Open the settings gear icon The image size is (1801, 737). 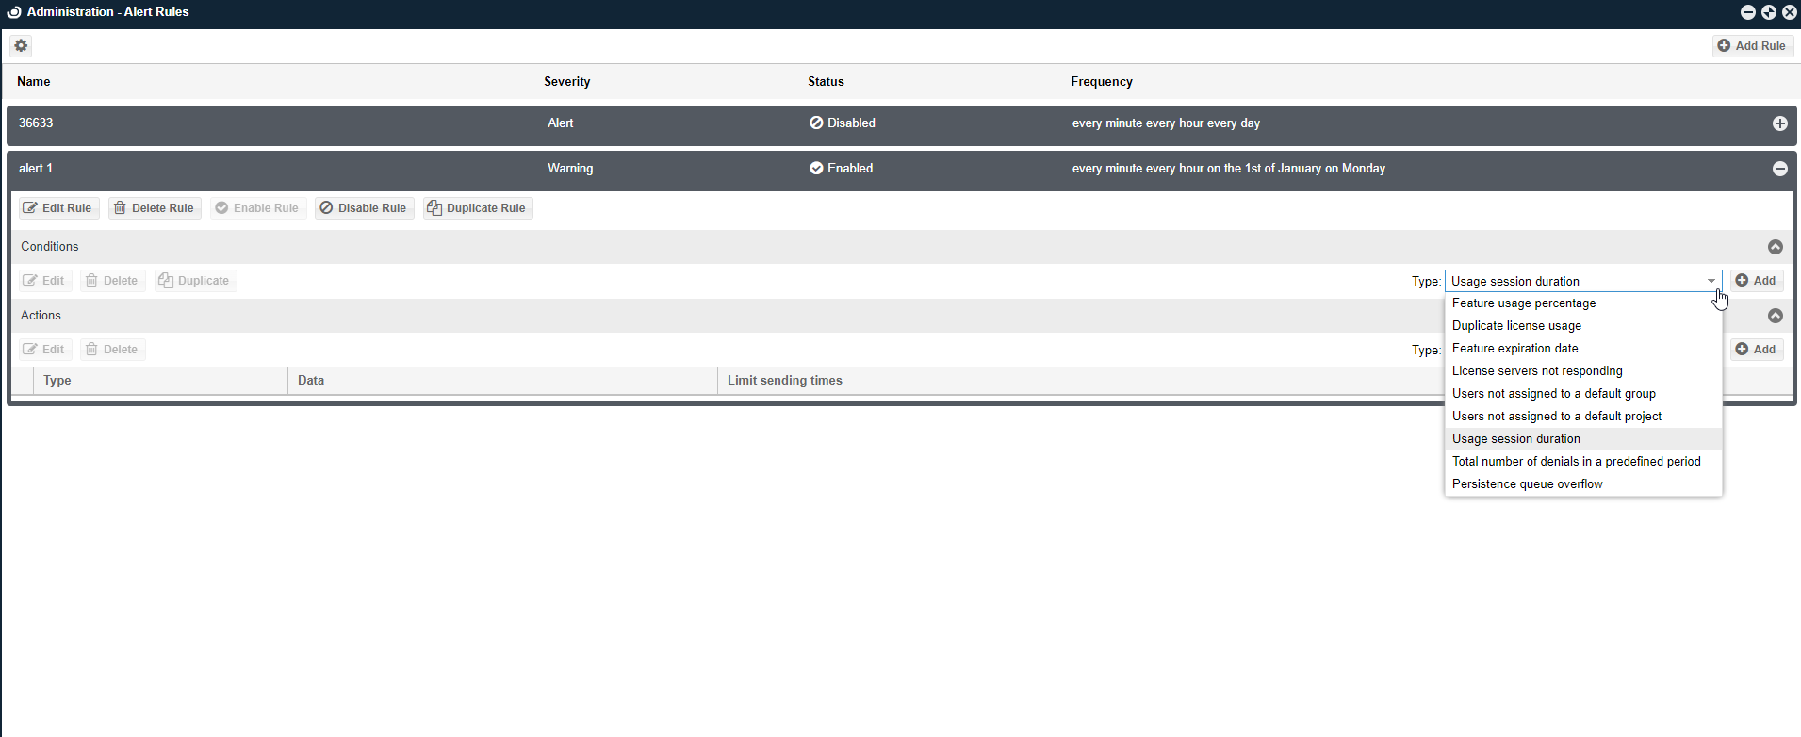21,45
